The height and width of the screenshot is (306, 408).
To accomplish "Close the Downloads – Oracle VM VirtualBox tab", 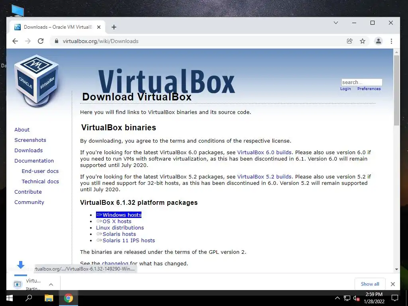I will [99, 27].
